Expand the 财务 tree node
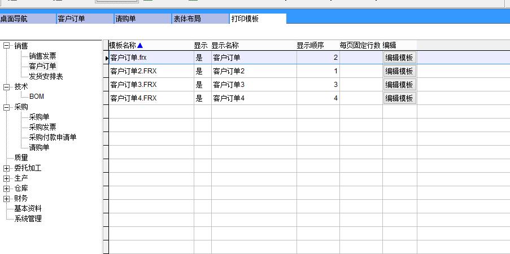Screen dimensions: 510x254 6,199
